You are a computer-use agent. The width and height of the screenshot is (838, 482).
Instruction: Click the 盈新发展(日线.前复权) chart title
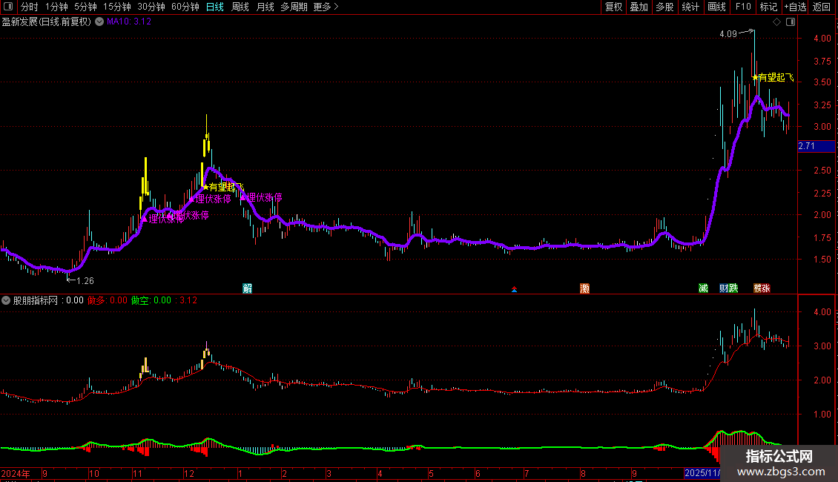(x=47, y=22)
